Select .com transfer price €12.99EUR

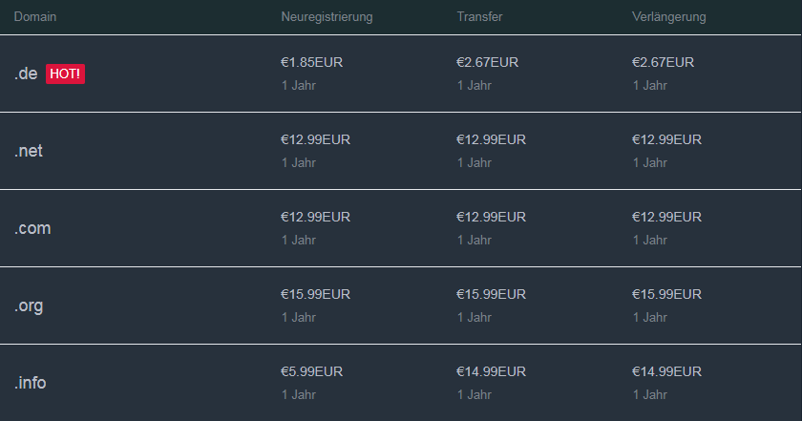(491, 217)
